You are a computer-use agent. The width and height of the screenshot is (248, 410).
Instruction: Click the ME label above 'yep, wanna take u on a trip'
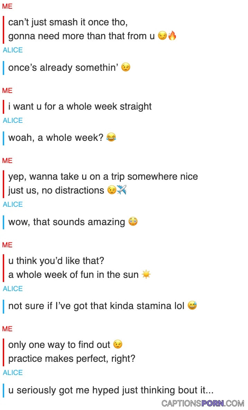tap(7, 161)
